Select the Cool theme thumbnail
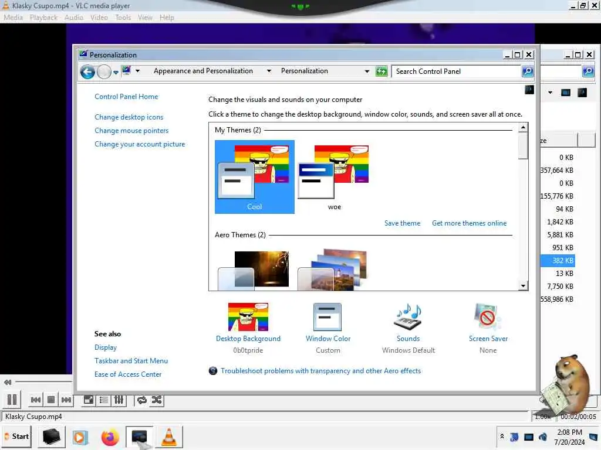Screen dimensions: 601x450 tap(255, 176)
